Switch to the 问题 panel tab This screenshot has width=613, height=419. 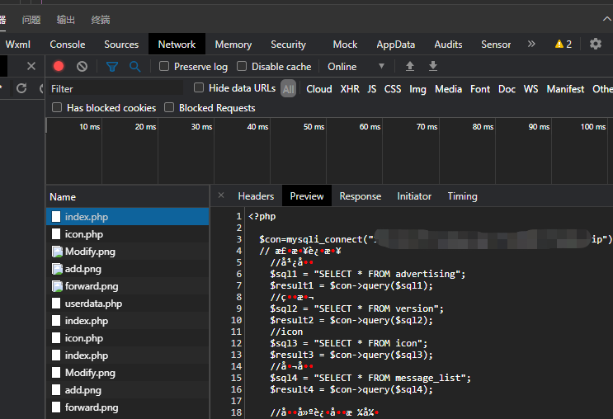point(31,20)
